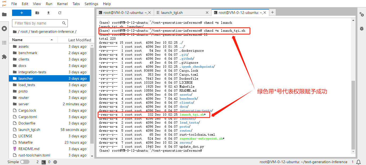Select the launcher folder row
The height and width of the screenshot is (165, 366).
pyautogui.click(x=49, y=78)
